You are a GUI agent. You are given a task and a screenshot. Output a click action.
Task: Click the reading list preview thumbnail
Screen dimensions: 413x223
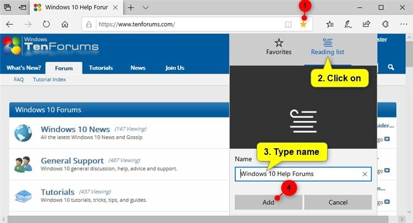(x=303, y=107)
